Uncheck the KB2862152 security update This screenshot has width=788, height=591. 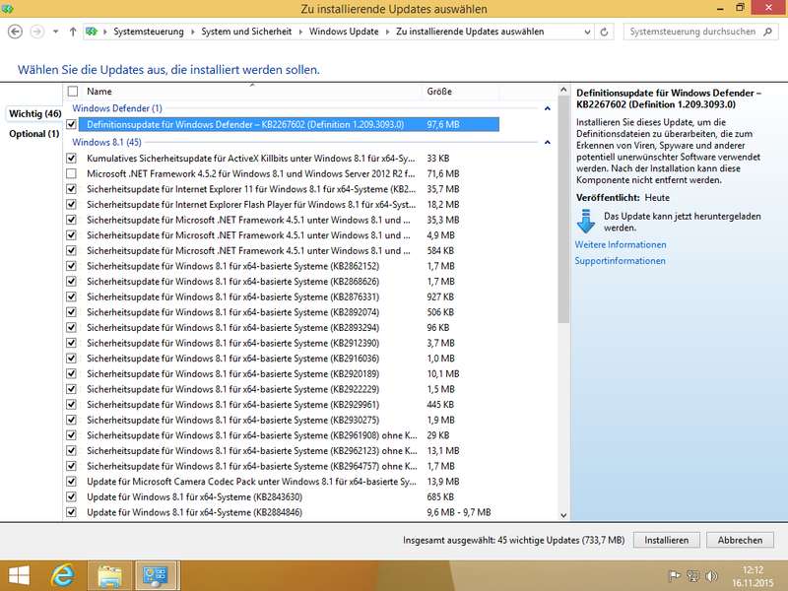(x=71, y=266)
